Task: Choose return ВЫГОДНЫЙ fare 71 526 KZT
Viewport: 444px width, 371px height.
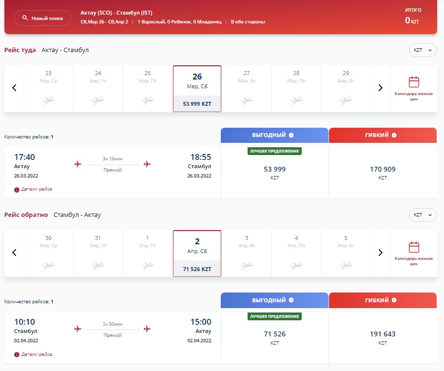Action: [275, 337]
